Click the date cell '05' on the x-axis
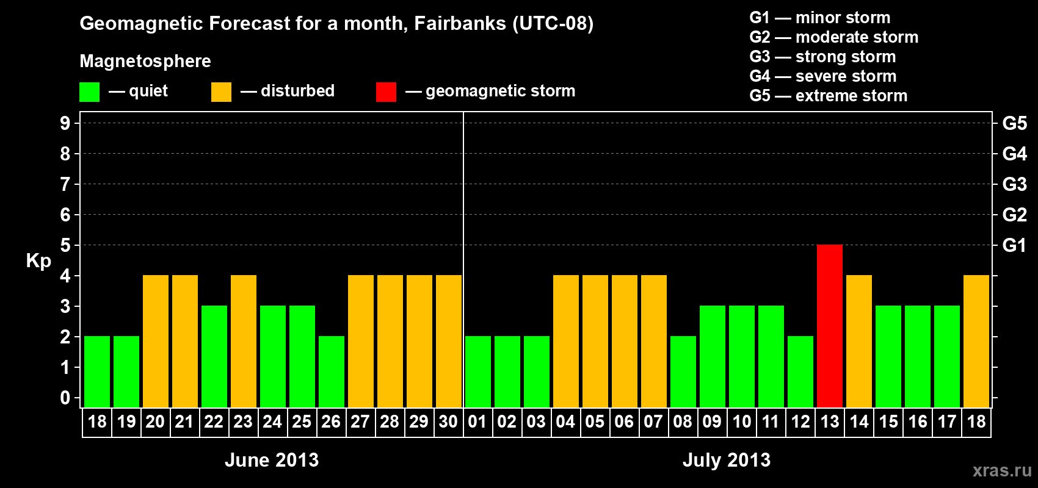The width and height of the screenshot is (1038, 488). pos(595,422)
